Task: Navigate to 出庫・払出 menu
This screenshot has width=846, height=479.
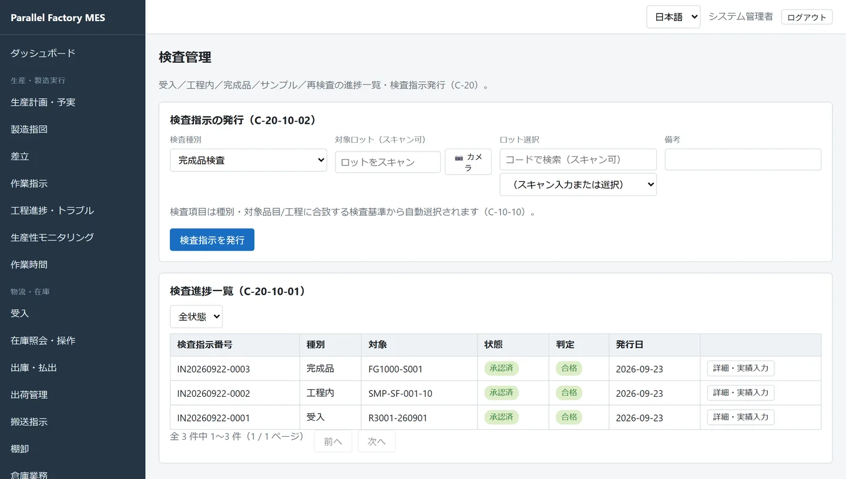Action: click(x=33, y=367)
